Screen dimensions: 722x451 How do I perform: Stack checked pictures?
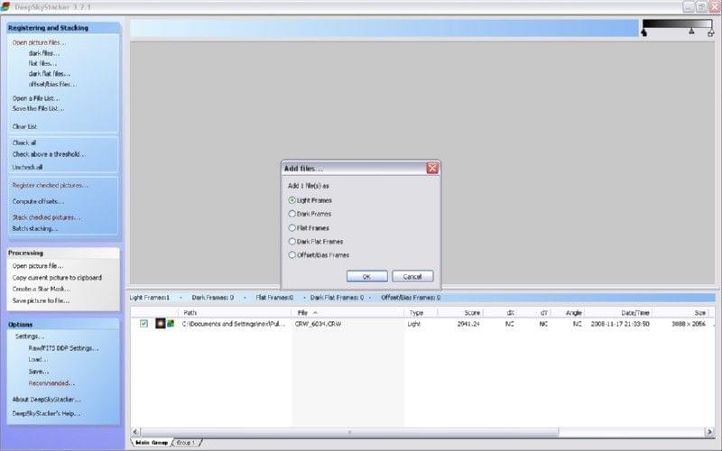coord(46,216)
